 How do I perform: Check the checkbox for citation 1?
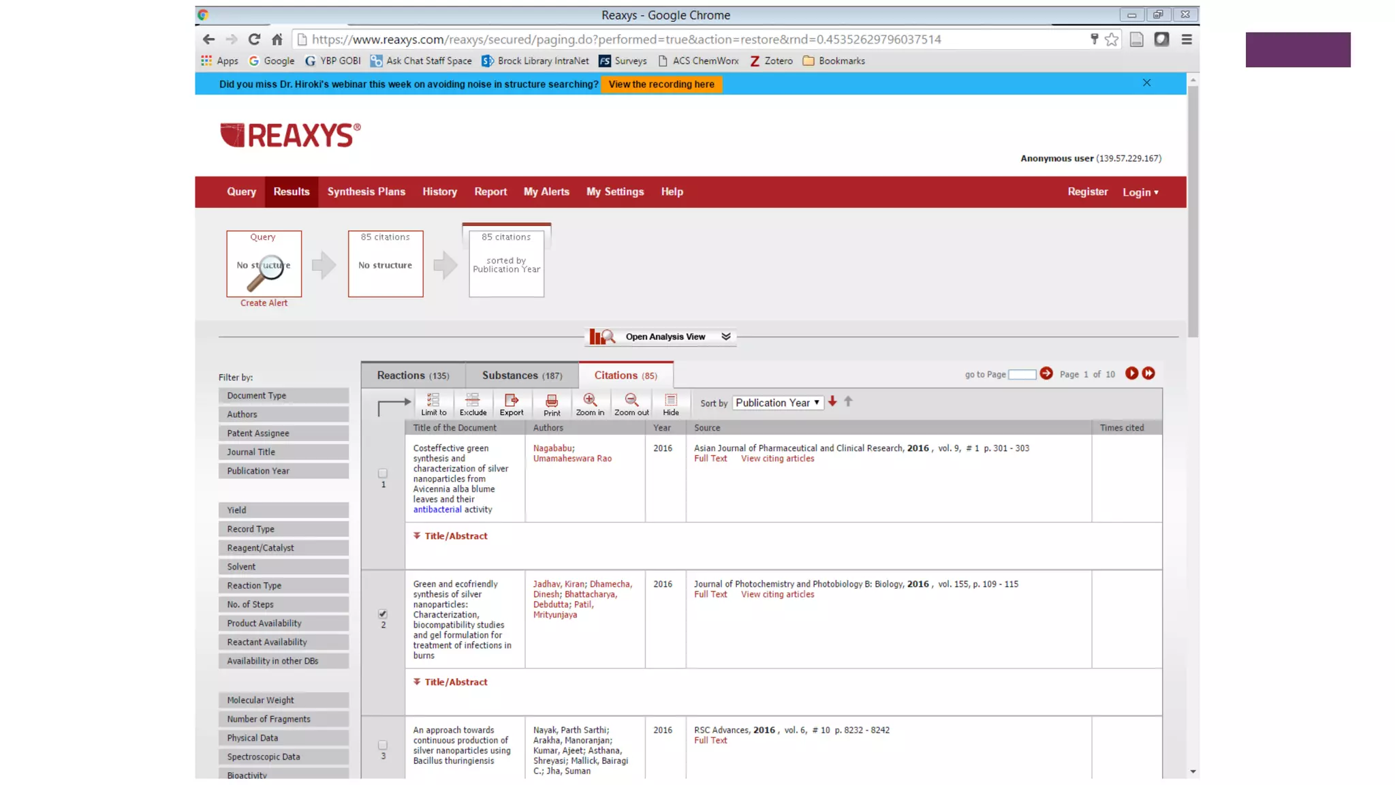(x=383, y=473)
